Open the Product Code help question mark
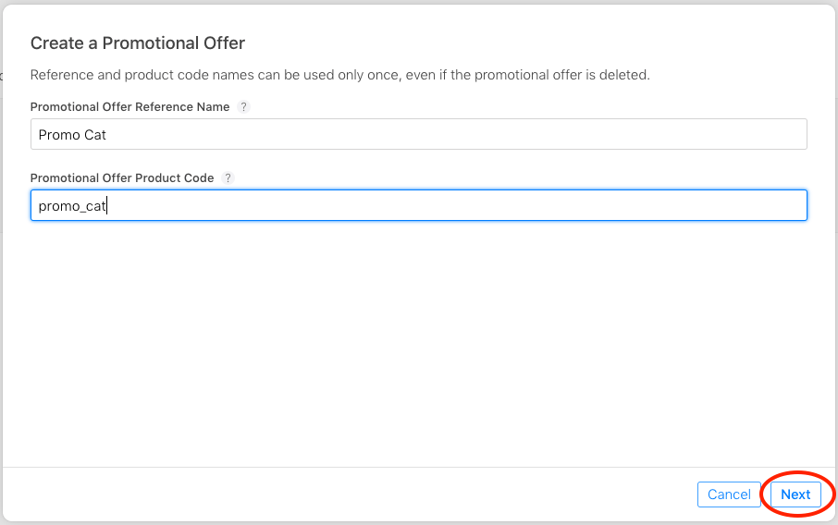Screen dimensions: 838x525 click(x=228, y=177)
